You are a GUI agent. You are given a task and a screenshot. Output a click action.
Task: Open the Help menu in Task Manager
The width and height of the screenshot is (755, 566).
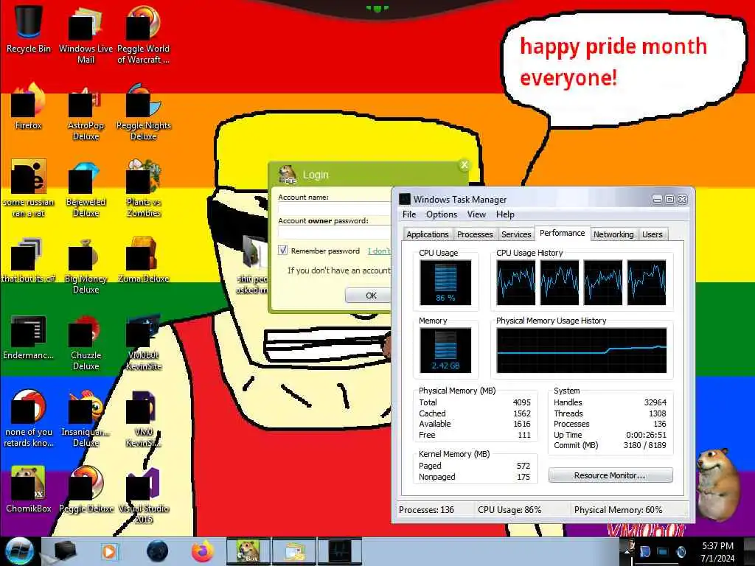505,214
